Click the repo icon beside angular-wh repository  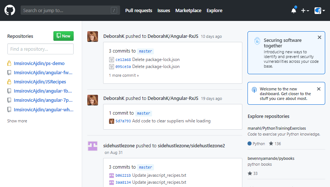pyautogui.click(x=9, y=109)
